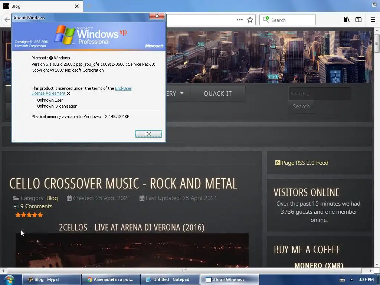The height and width of the screenshot is (285, 380).
Task: Click the comments speech bubble icon
Action: pyautogui.click(x=16, y=206)
